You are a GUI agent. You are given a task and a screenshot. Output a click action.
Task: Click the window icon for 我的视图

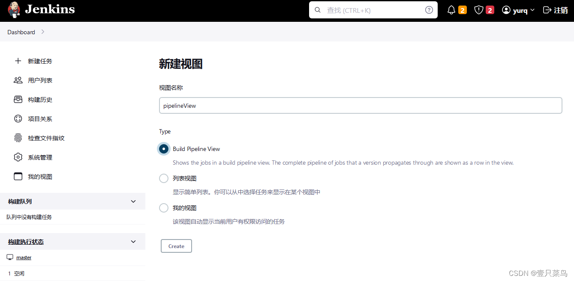point(18,176)
